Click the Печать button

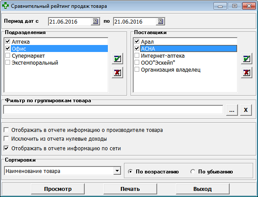point(130,189)
